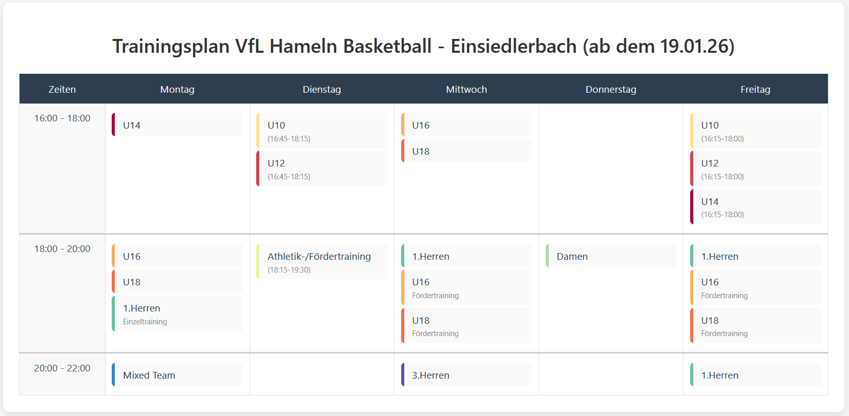Select the 3.Herren entry on Mittwoch

(x=466, y=375)
